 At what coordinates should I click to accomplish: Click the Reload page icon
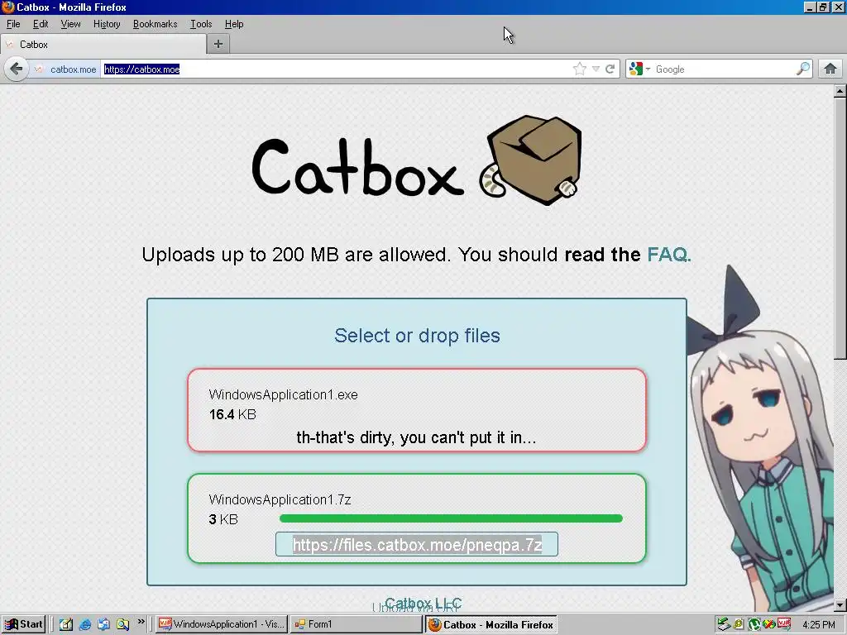pyautogui.click(x=610, y=69)
